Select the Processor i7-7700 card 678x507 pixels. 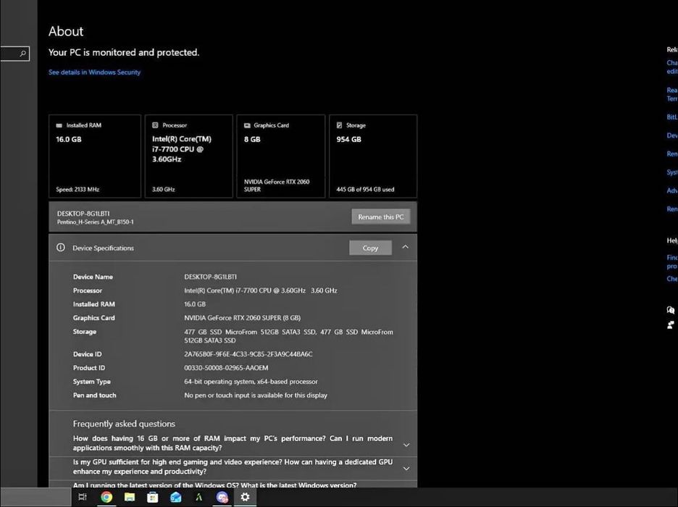pyautogui.click(x=189, y=156)
